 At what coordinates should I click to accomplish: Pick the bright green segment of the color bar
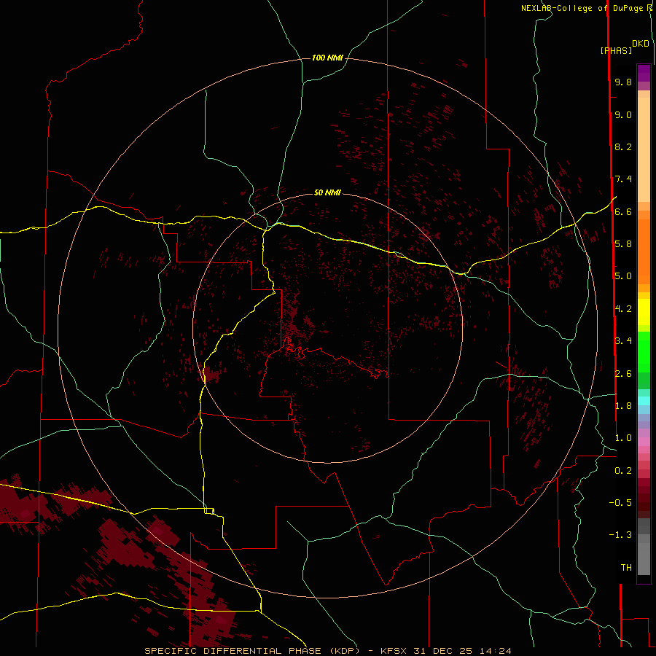click(644, 351)
